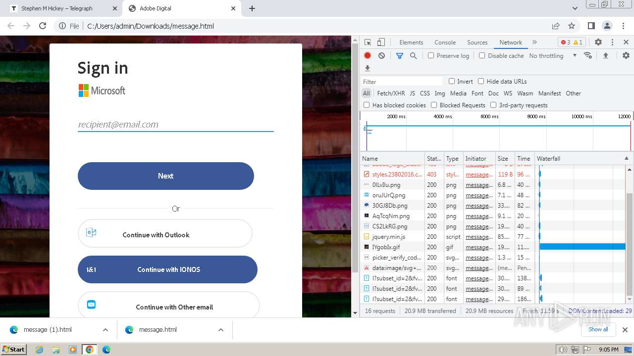Toggle the browser side panel icon

tap(591, 26)
